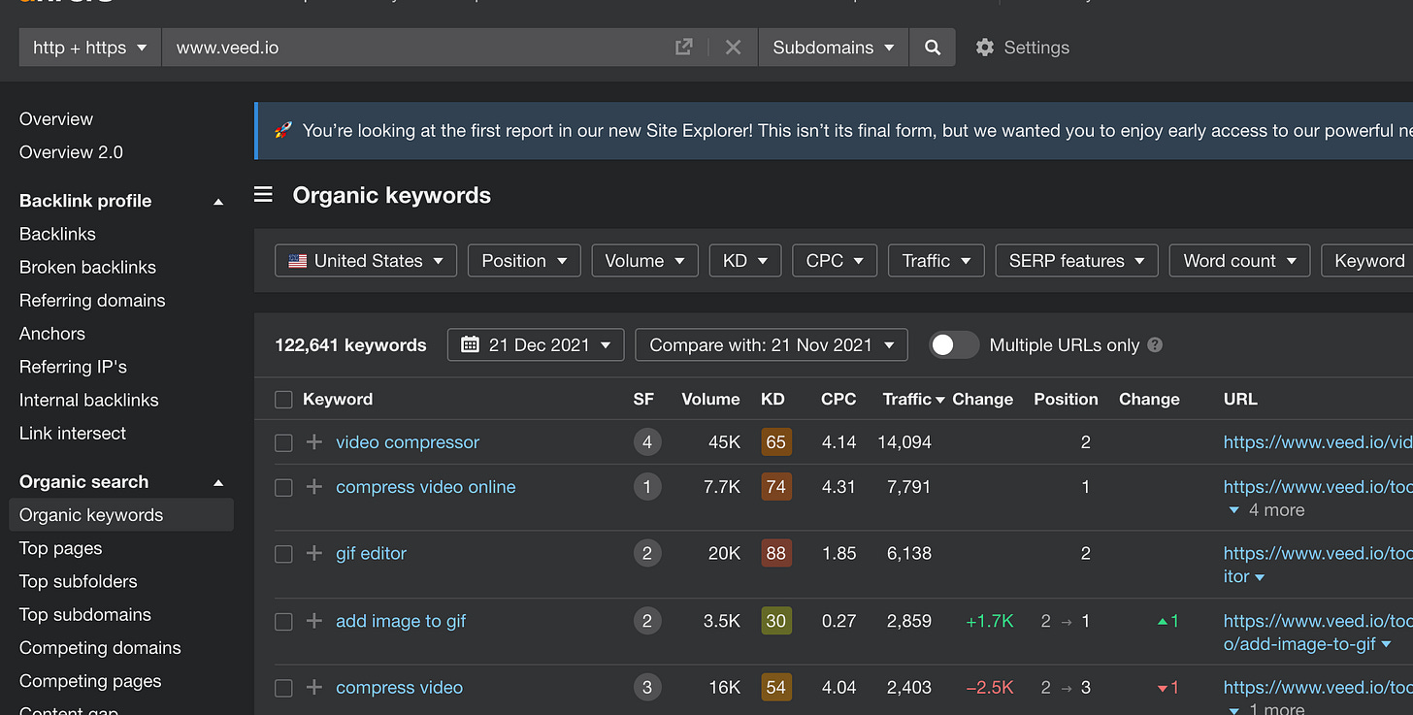
Task: Open the video compressor keyword link
Action: click(408, 442)
